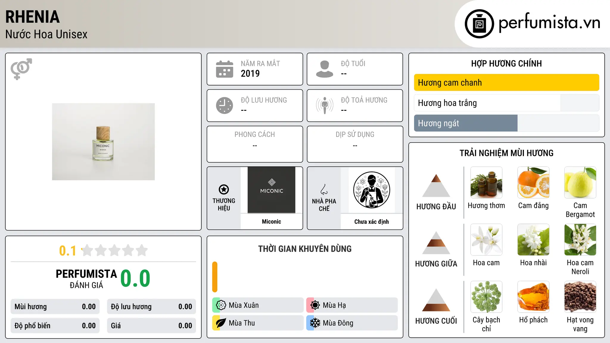Click the Mùa Hạ season label
The width and height of the screenshot is (610, 343).
(334, 305)
